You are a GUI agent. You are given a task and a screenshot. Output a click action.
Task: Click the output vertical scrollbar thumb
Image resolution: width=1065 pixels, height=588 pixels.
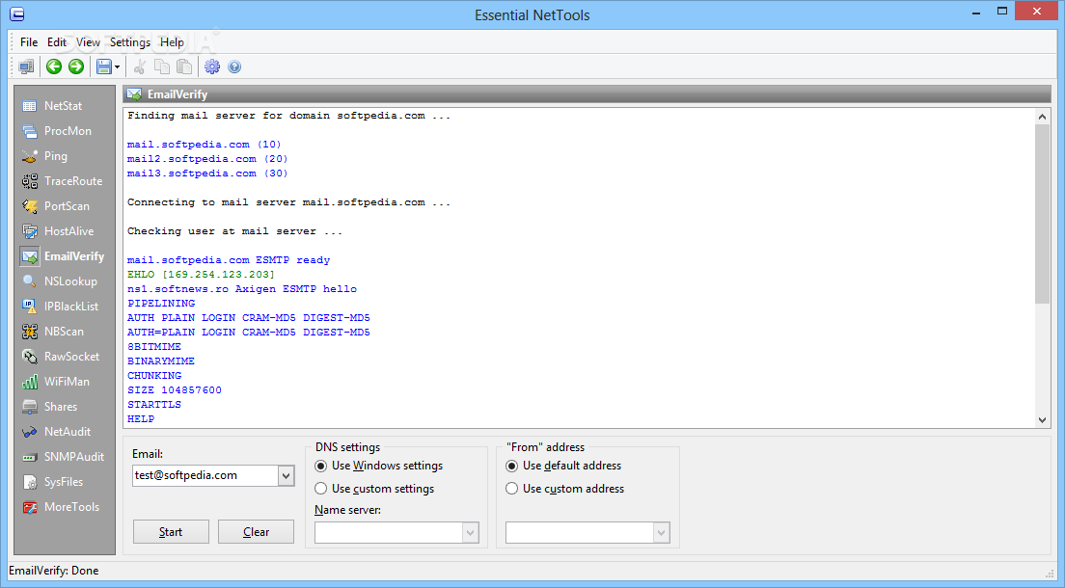tap(1042, 214)
